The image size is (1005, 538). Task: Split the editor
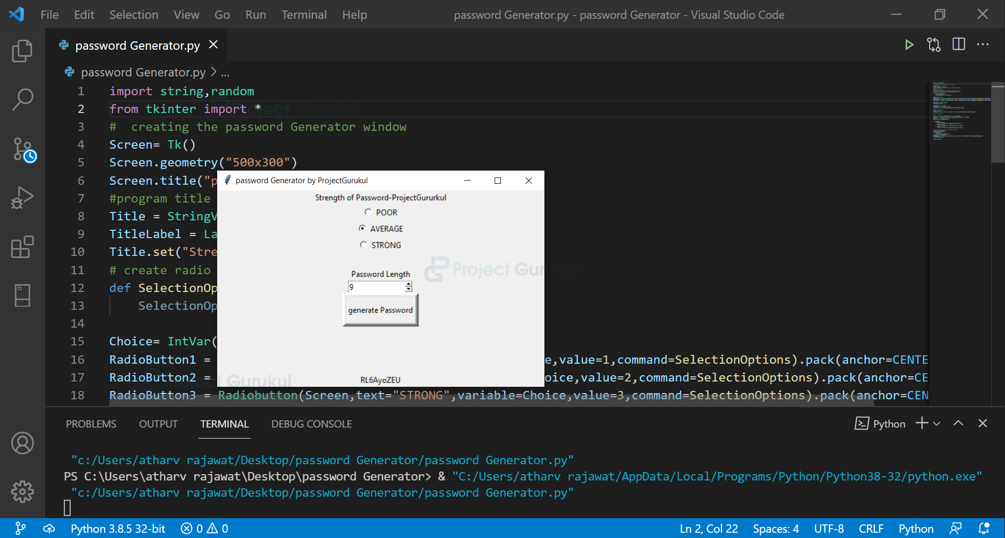coord(959,44)
